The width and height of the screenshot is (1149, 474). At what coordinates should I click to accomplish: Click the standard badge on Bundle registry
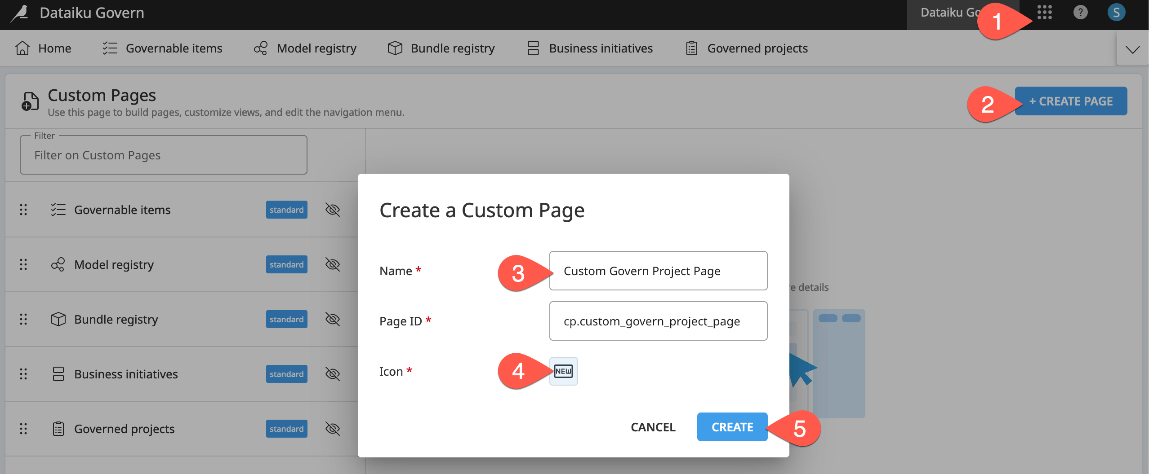286,319
